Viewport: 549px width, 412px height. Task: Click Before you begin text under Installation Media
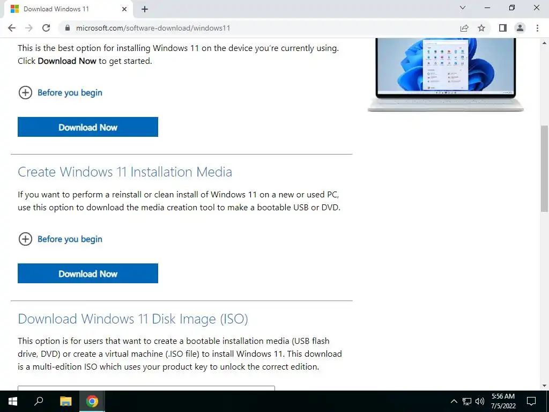pos(70,239)
